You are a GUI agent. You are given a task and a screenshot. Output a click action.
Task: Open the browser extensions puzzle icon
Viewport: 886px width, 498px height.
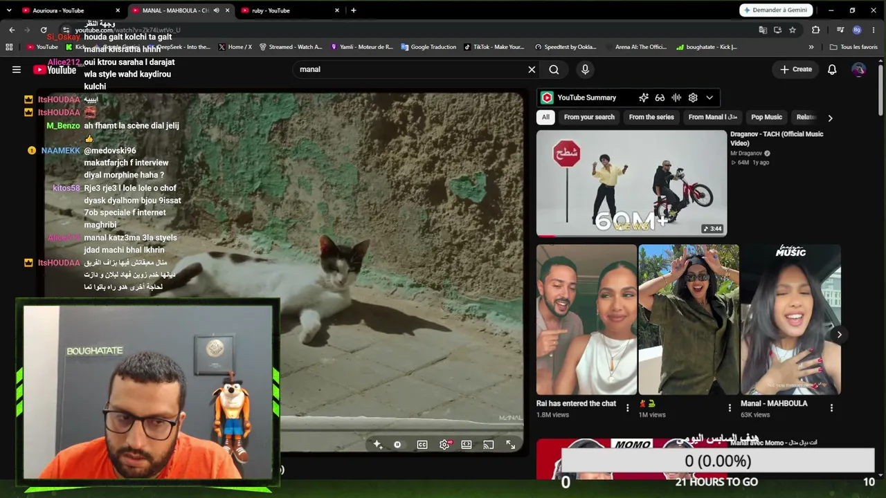point(815,30)
